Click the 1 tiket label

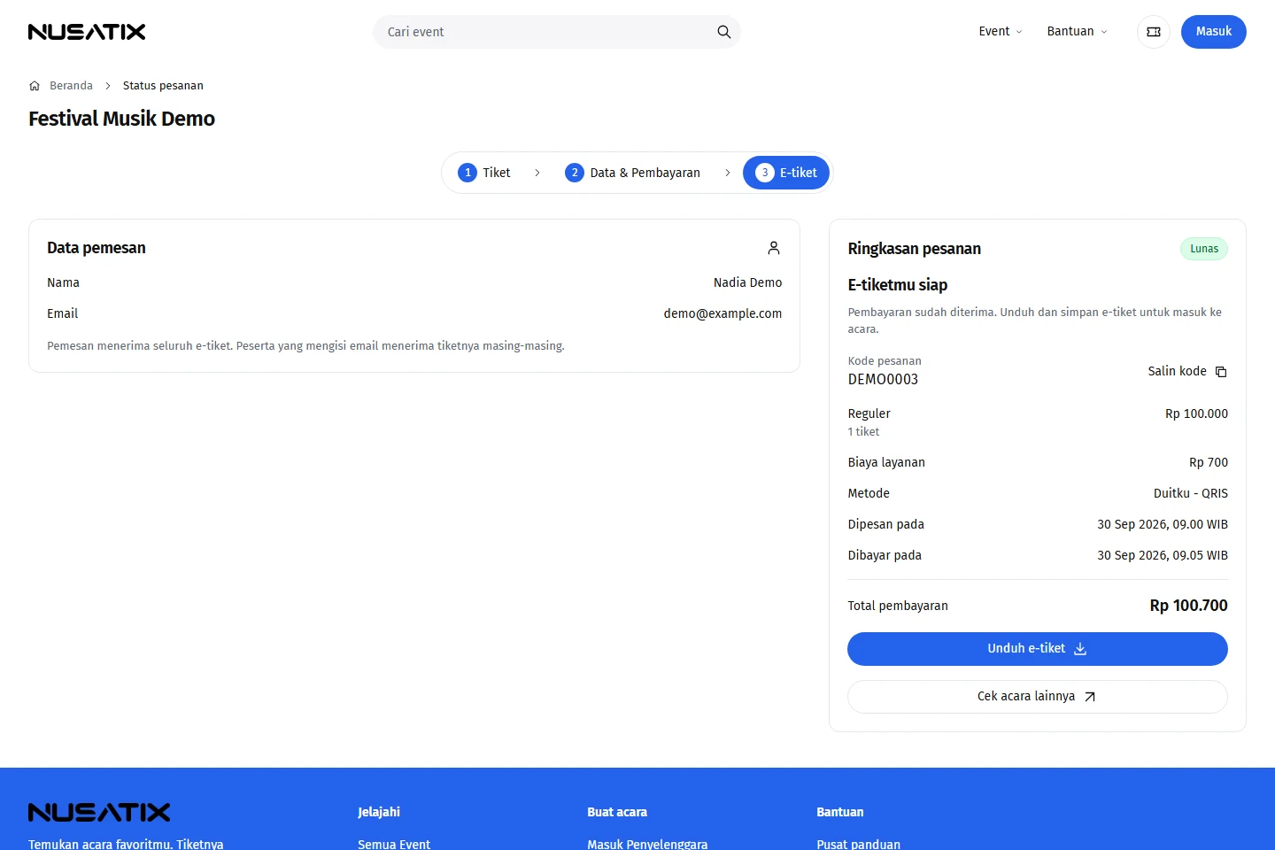point(863,432)
